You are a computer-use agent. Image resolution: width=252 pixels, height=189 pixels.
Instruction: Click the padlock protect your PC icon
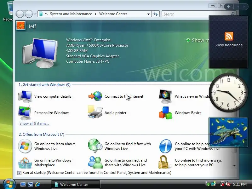[163, 162]
